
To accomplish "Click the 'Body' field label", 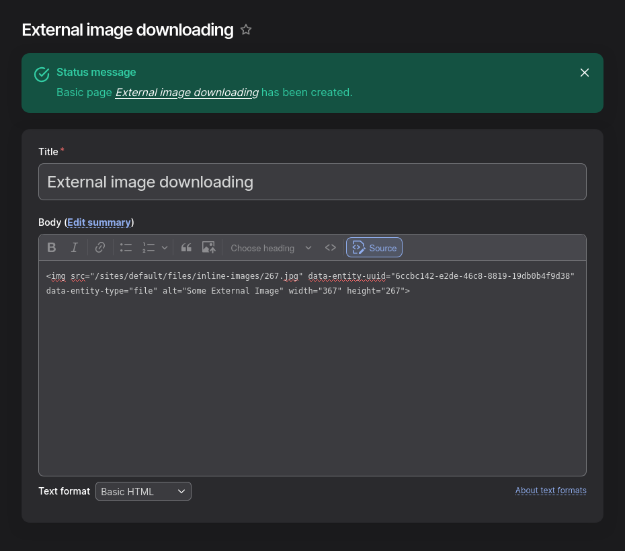I will (50, 222).
